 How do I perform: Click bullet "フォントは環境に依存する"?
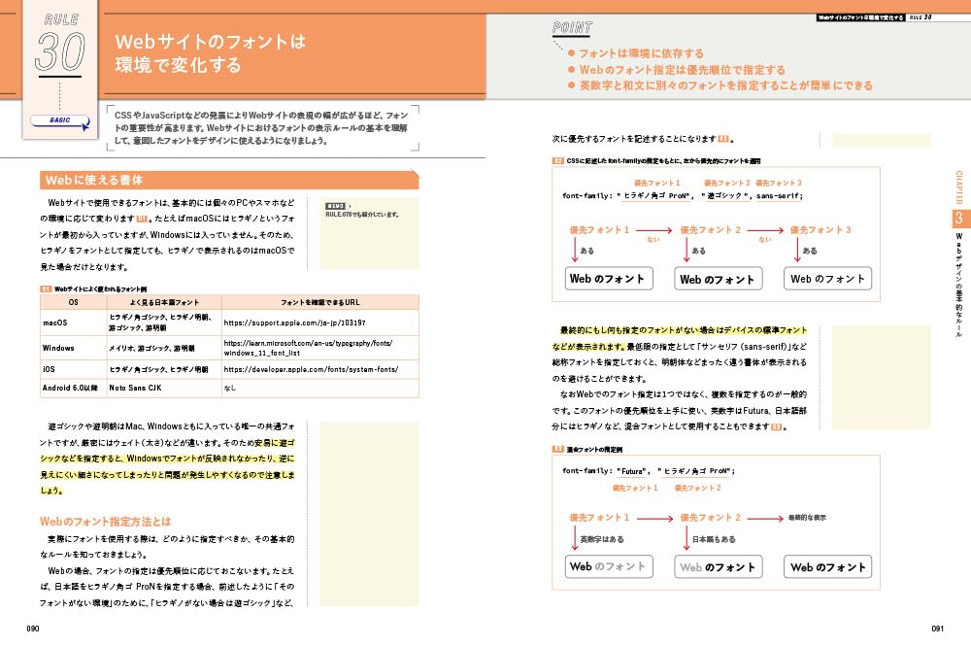pyautogui.click(x=641, y=53)
